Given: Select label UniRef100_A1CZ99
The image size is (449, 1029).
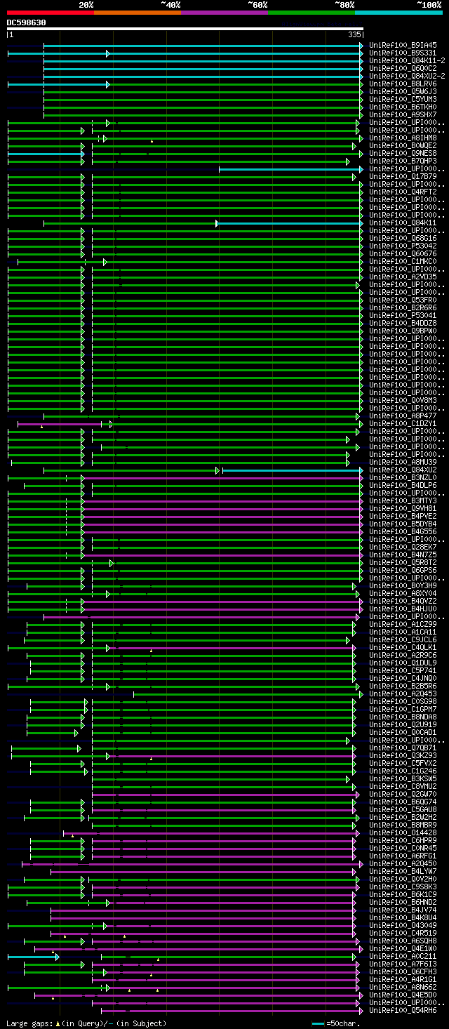Looking at the screenshot, I should coord(403,624).
